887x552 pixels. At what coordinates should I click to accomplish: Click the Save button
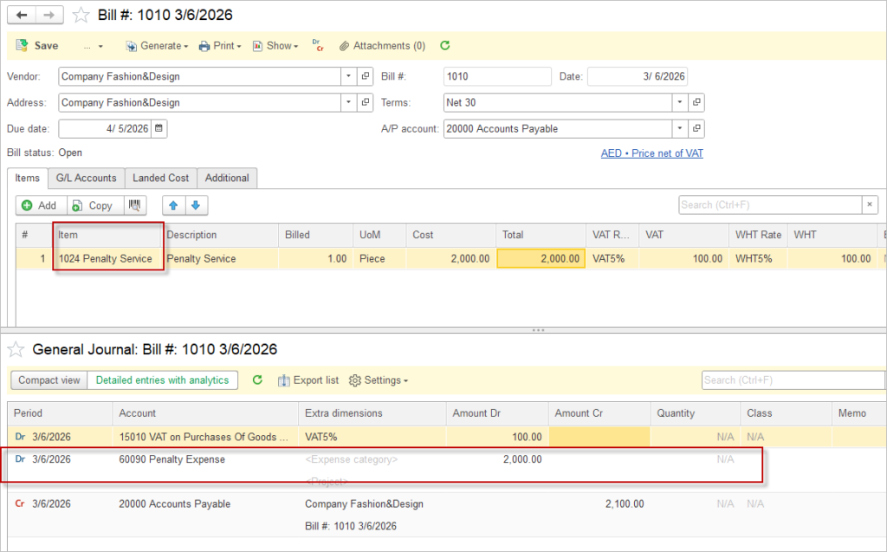(37, 46)
